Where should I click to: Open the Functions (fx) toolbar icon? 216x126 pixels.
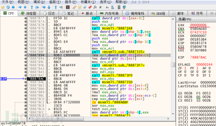pos(95,7)
